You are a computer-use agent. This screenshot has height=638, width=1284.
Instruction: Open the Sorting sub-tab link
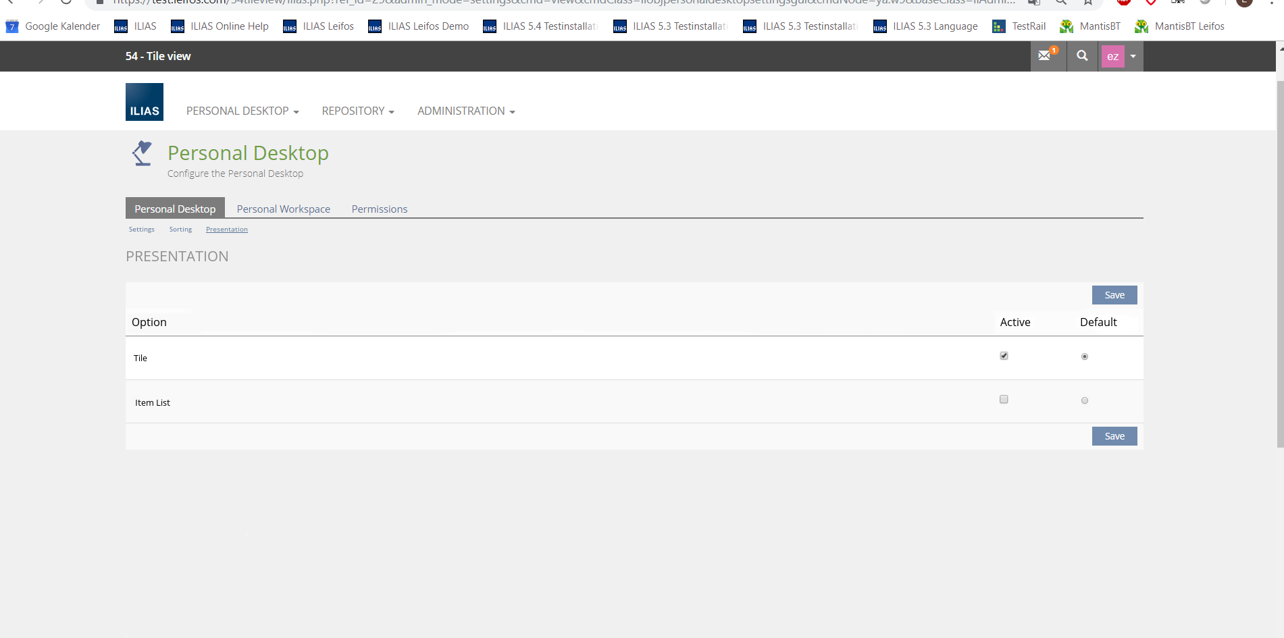180,230
